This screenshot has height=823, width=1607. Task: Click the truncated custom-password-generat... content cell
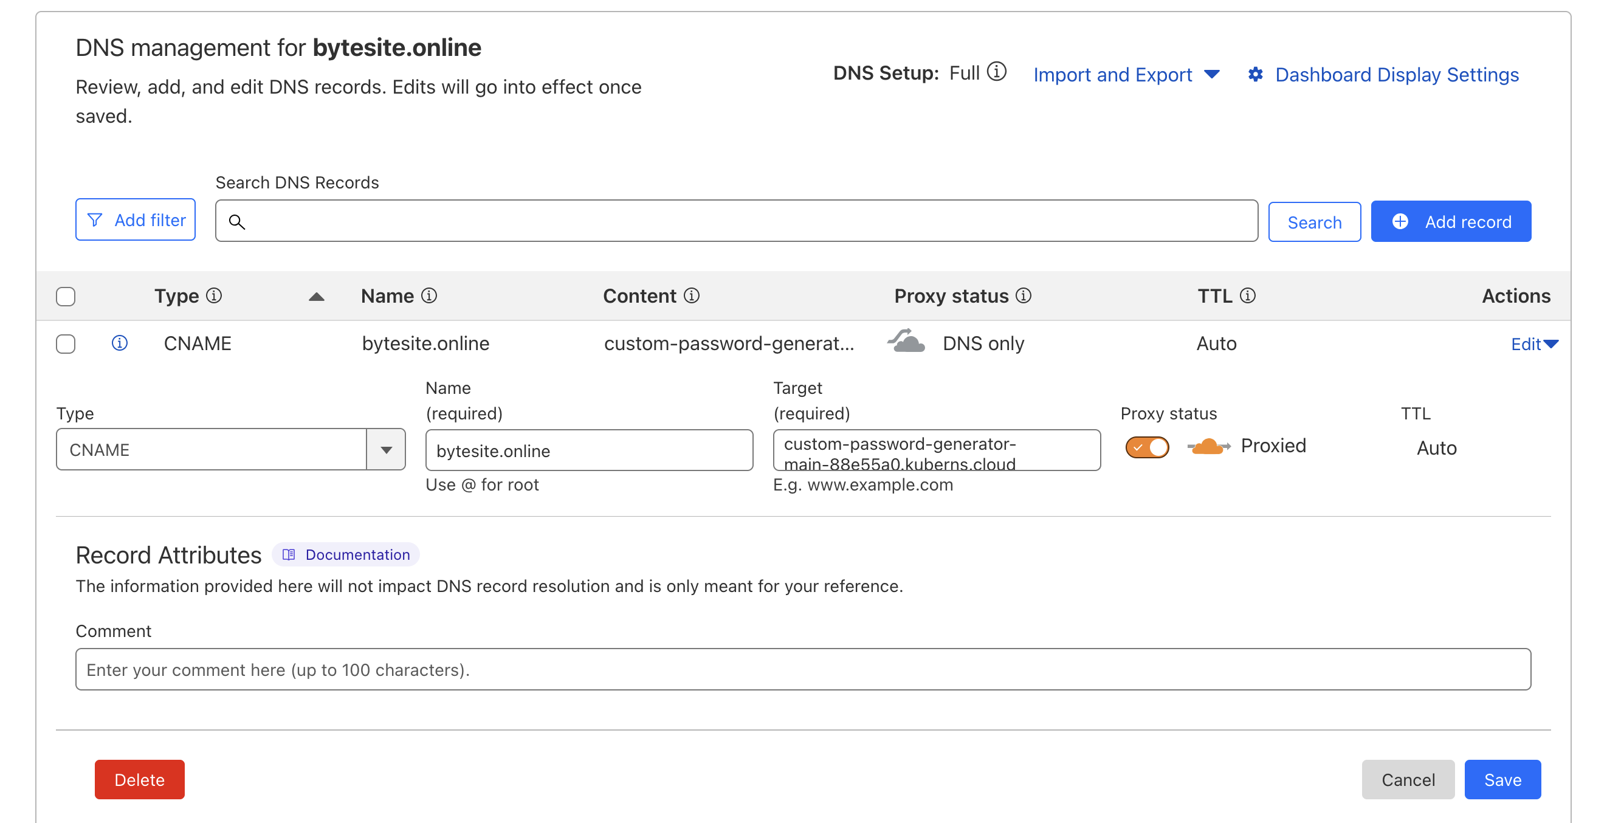[x=729, y=343]
